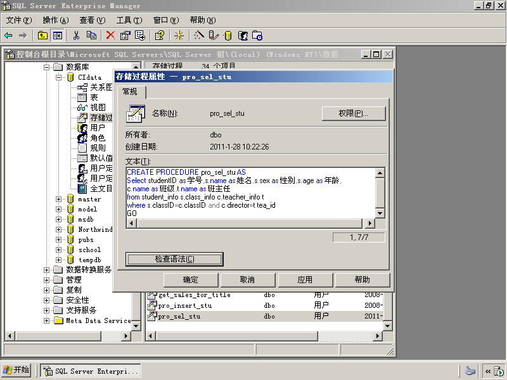Open the 窗口(W) menu

coord(166,20)
